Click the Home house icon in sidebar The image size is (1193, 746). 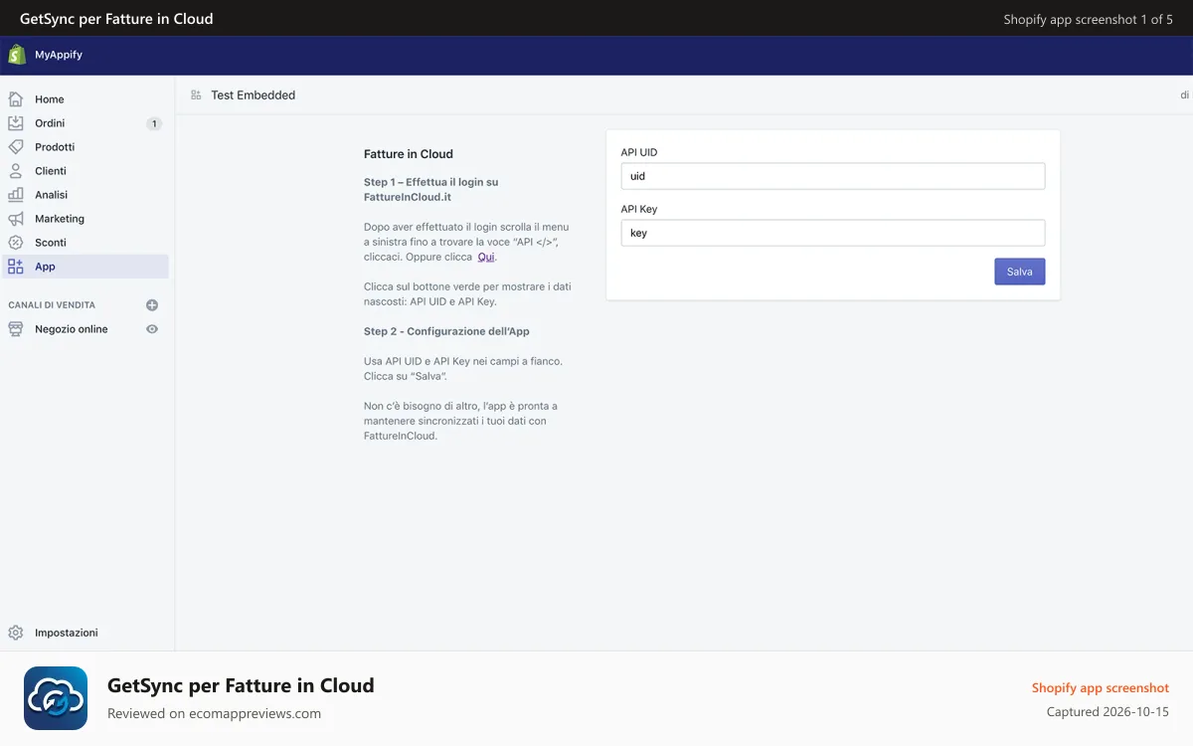pyautogui.click(x=16, y=99)
